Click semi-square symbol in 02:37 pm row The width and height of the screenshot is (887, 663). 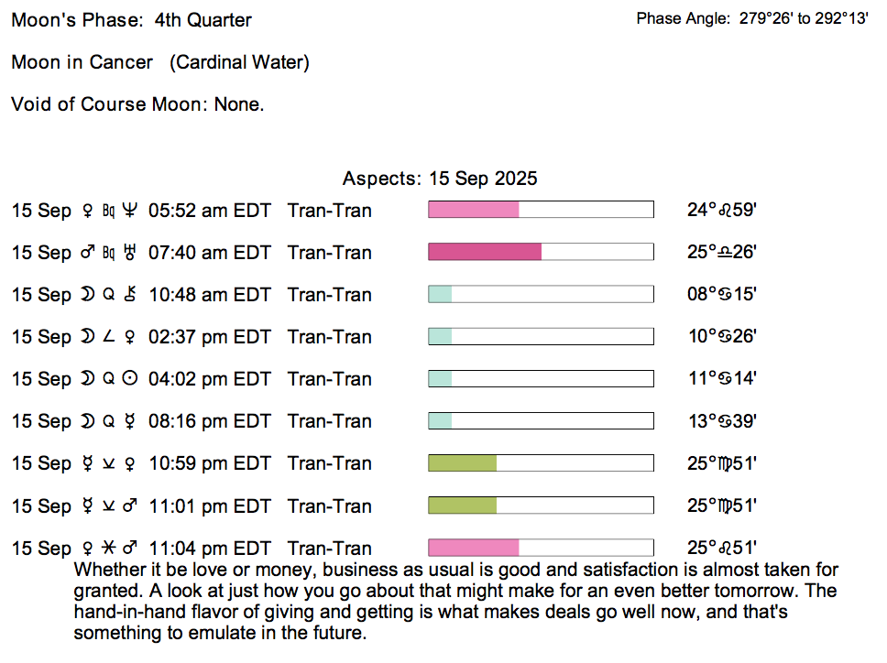(108, 337)
